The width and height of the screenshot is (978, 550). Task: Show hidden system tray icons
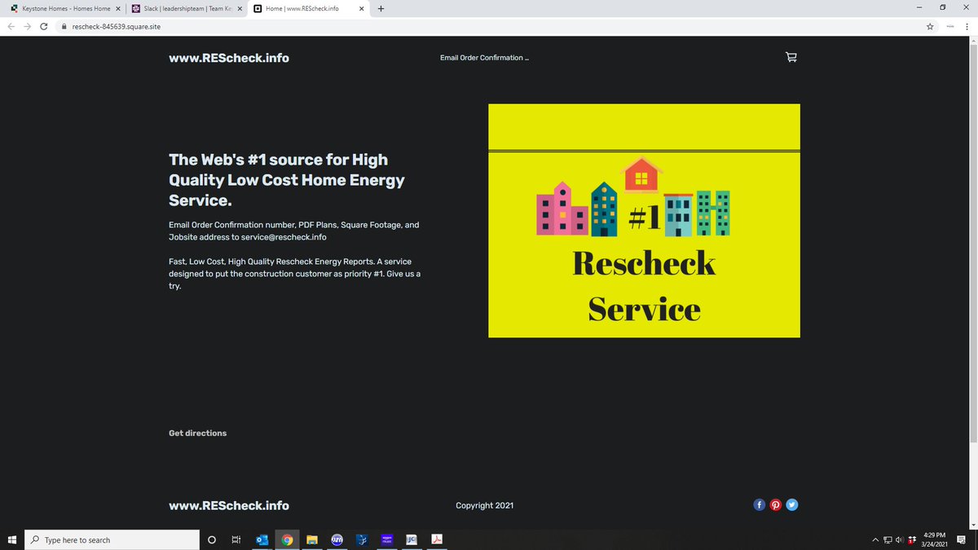876,539
